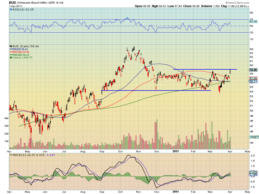This screenshot has width=259, height=194.
Task: Click the 90 level on the RSI axis
Action: click(252, 13)
